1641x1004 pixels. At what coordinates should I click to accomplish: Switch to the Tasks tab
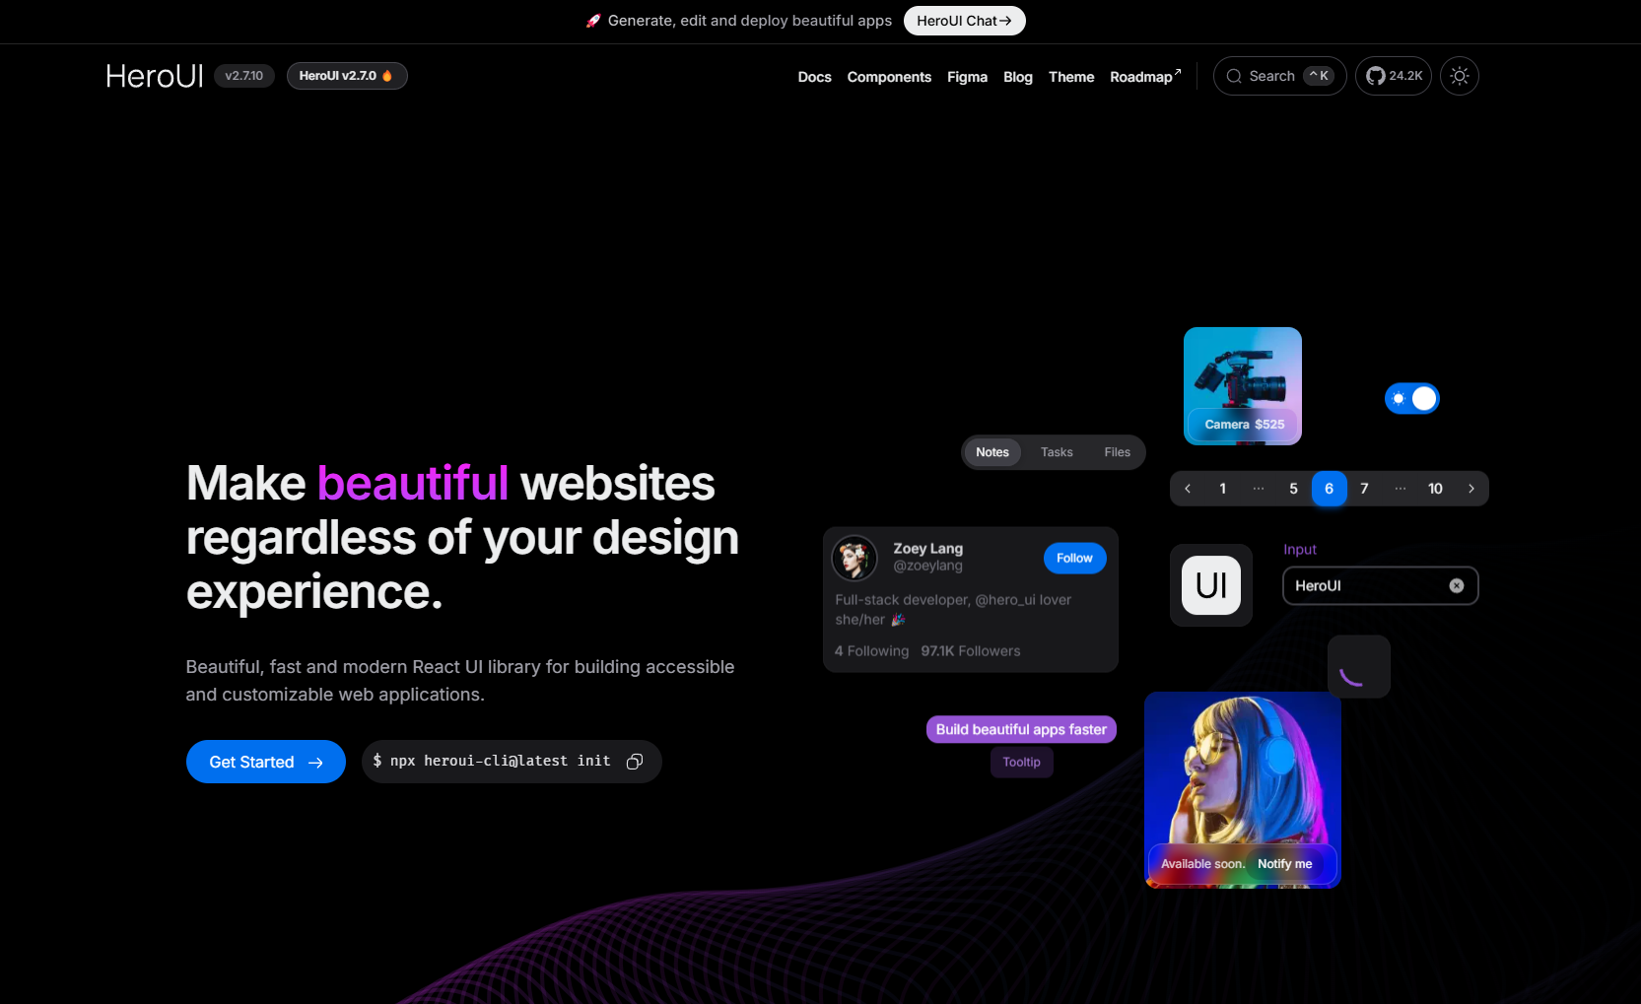point(1057,452)
